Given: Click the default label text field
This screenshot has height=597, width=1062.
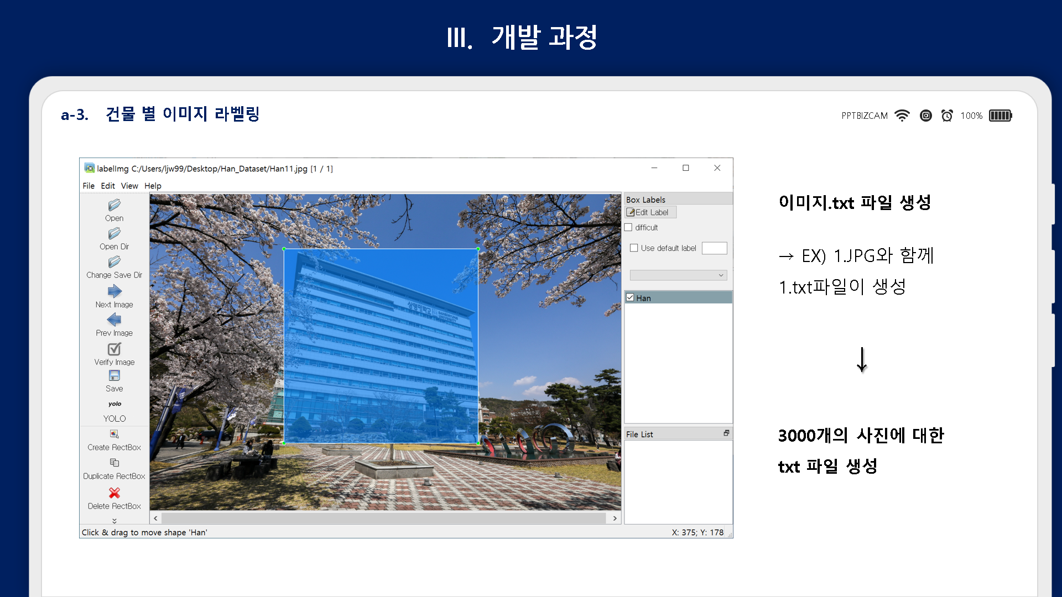Looking at the screenshot, I should pyautogui.click(x=714, y=248).
